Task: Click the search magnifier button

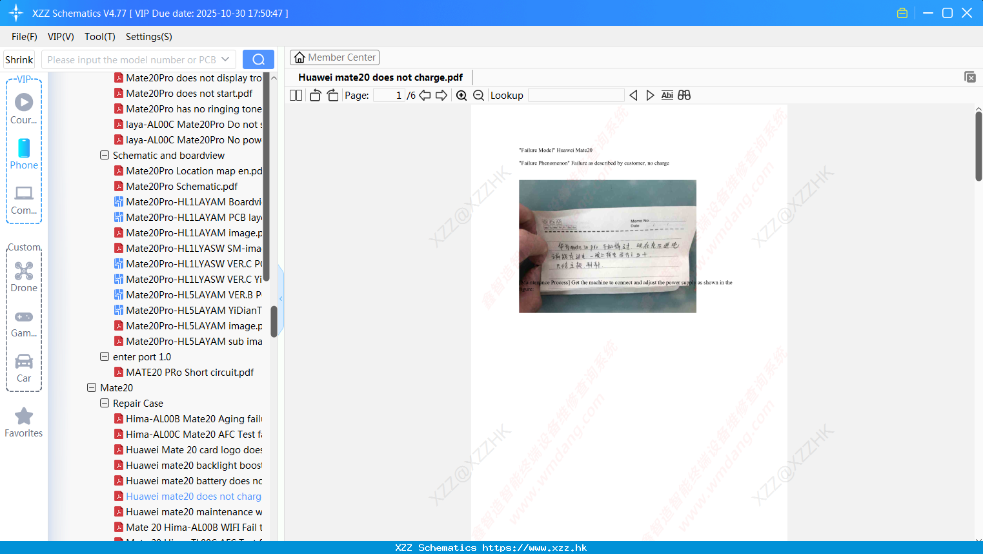Action: tap(258, 59)
